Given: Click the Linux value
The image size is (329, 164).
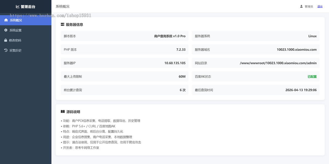Looking at the screenshot, I should pos(313,36).
